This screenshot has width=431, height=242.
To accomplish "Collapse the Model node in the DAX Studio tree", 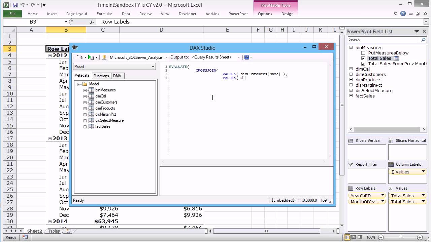I will pos(79,84).
